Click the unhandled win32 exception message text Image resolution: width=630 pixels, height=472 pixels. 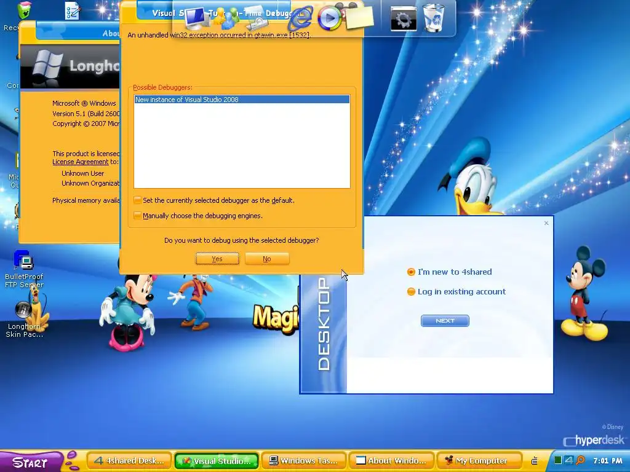[x=219, y=35]
